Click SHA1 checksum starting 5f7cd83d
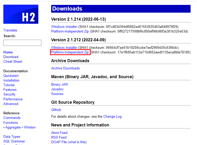This screenshot has width=197, height=145. tap(142, 27)
